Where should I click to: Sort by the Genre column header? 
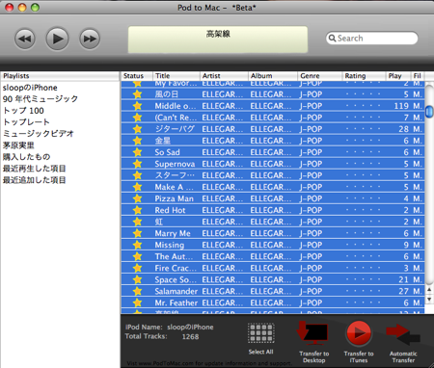coord(319,76)
